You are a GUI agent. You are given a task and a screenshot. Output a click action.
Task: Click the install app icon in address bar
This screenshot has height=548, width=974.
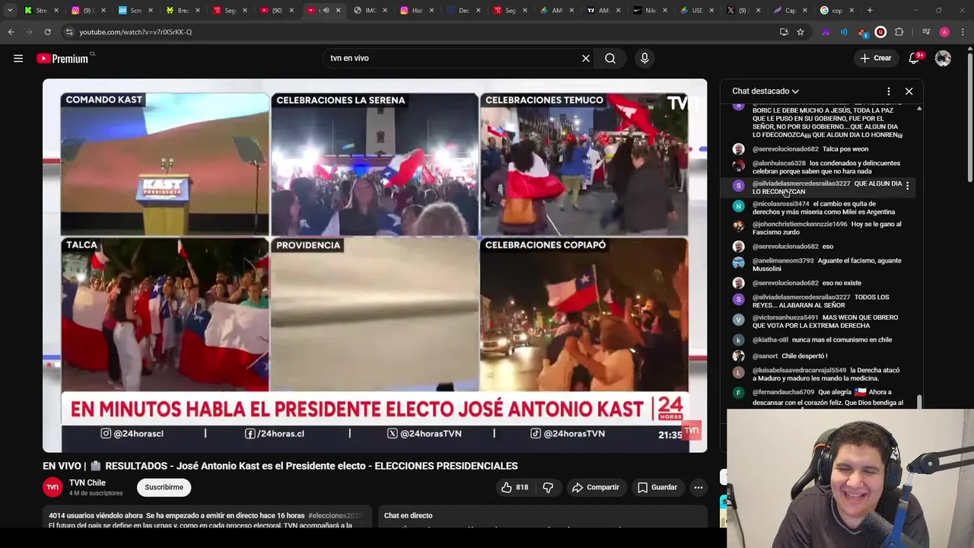(x=784, y=32)
